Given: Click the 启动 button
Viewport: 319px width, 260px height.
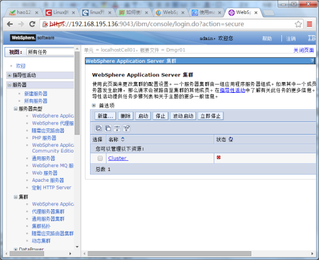Looking at the screenshot, I should (143, 116).
